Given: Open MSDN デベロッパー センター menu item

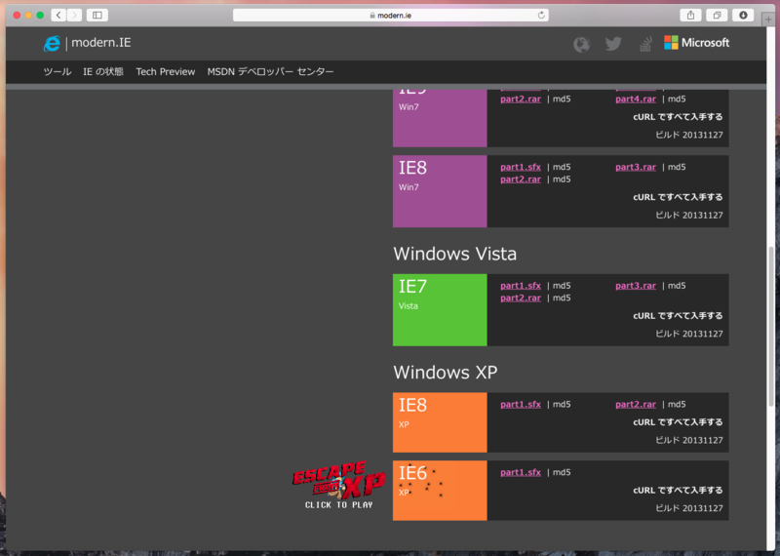Looking at the screenshot, I should 271,71.
